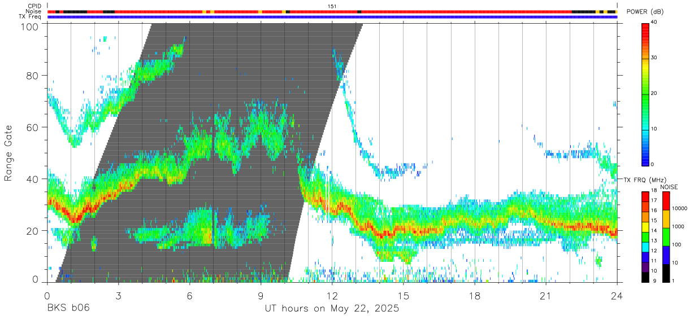Click the BKS b06 beam label
This screenshot has height=320, width=694.
[68, 308]
